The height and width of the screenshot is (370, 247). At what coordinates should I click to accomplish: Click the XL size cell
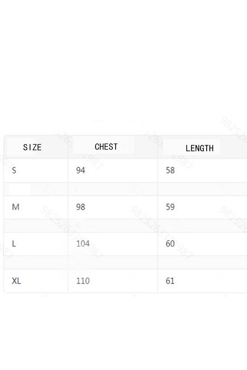[x=16, y=281]
